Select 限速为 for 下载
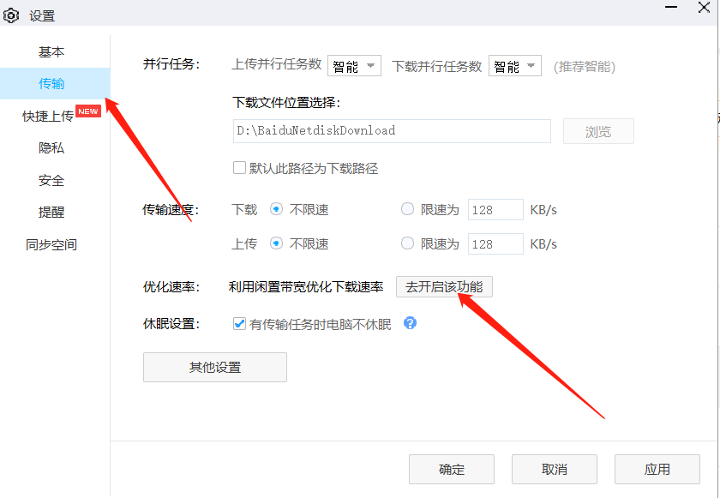Image resolution: width=720 pixels, height=498 pixels. [x=407, y=209]
